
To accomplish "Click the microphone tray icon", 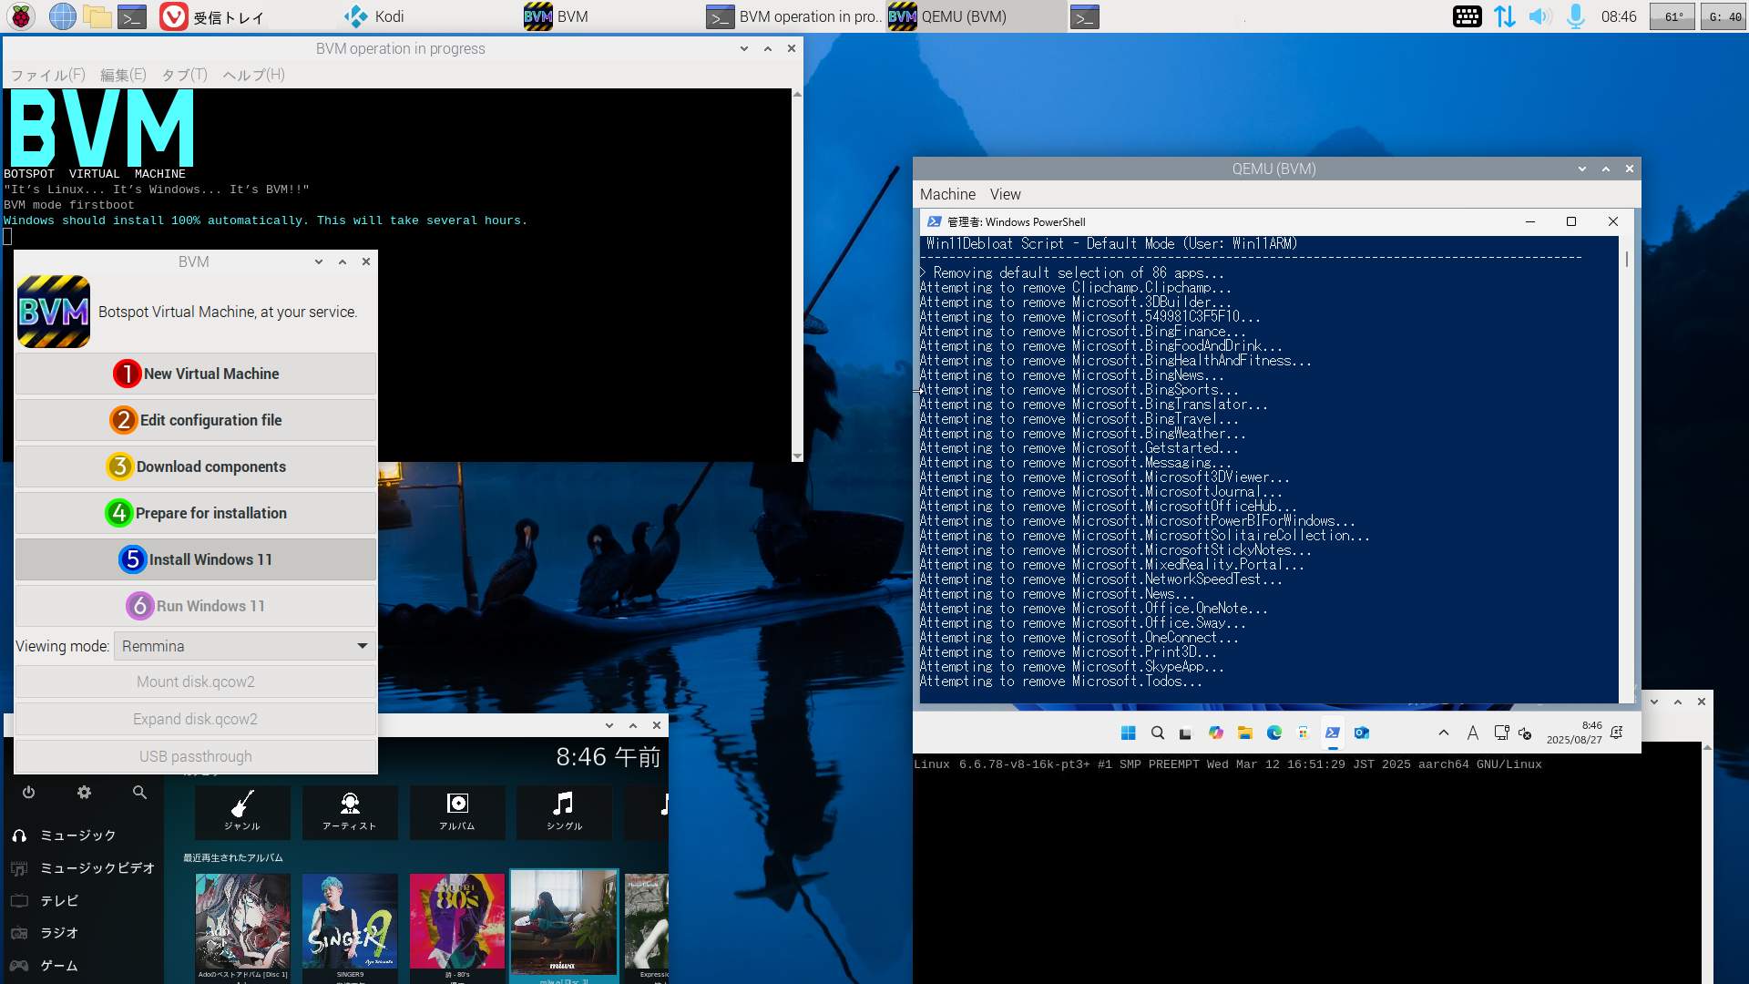I will pos(1575,16).
